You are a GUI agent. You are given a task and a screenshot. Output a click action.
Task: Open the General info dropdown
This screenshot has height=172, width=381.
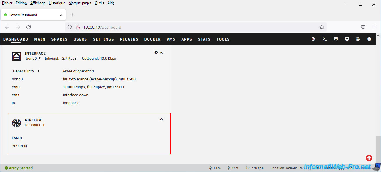point(26,71)
